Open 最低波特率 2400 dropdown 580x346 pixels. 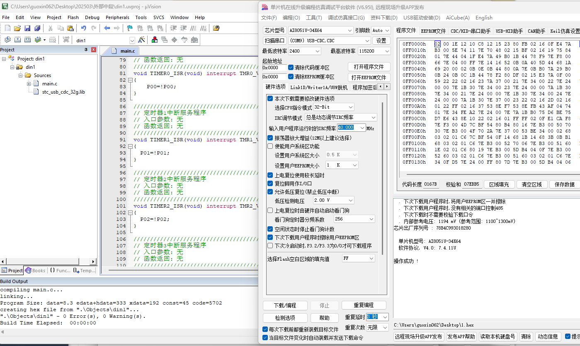tap(304, 51)
